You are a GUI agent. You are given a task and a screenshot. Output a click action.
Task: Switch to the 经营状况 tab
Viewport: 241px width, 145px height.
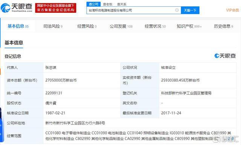tap(155, 26)
